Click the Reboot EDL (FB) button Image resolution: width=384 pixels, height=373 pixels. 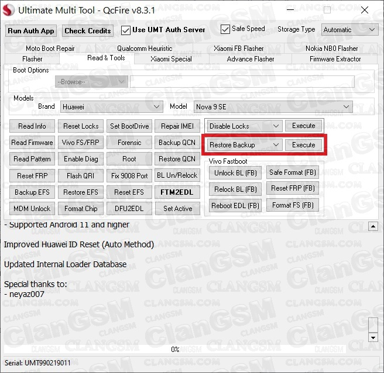pyautogui.click(x=235, y=206)
